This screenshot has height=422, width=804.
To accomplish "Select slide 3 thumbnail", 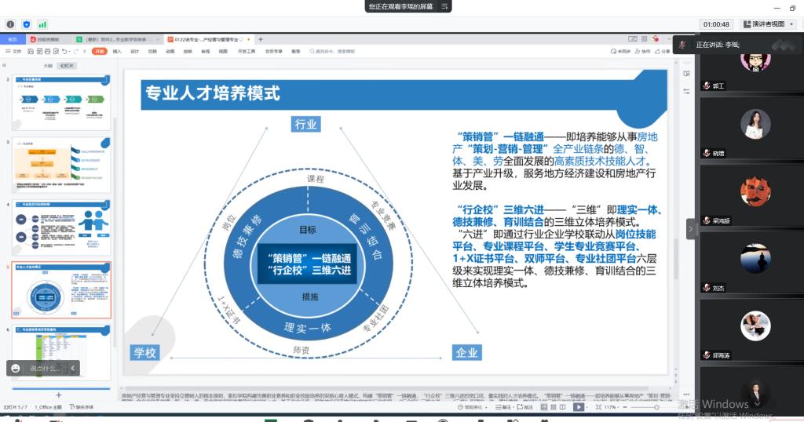I will pos(61,166).
